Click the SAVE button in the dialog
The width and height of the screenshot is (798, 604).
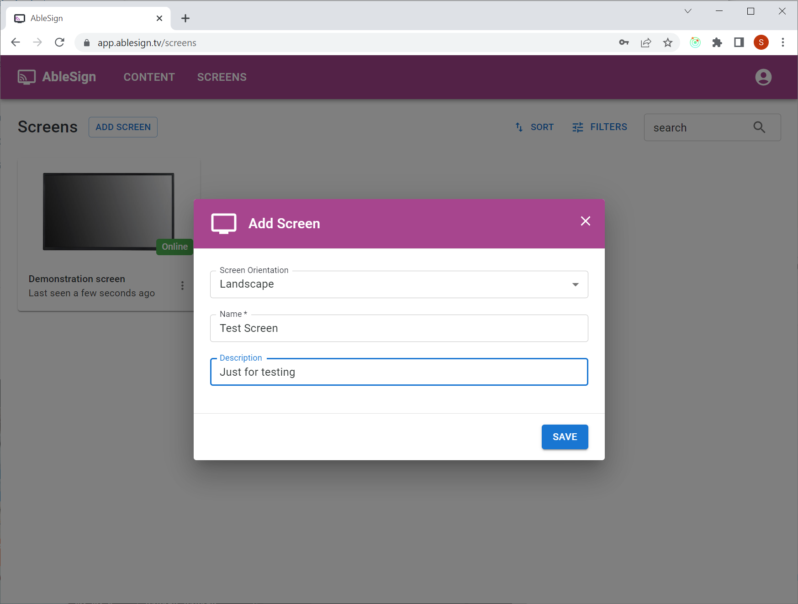click(x=565, y=437)
